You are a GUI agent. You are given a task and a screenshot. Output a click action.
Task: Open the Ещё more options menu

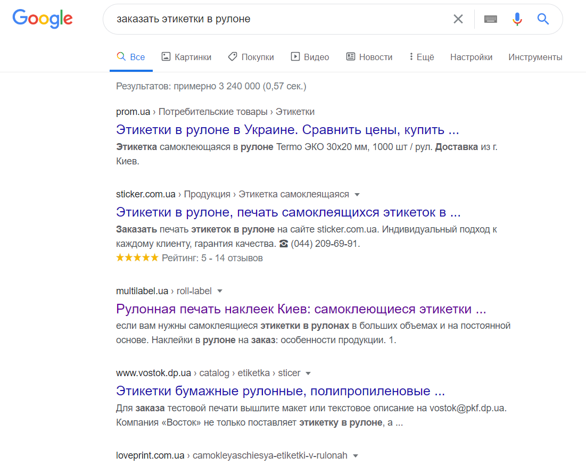(421, 57)
